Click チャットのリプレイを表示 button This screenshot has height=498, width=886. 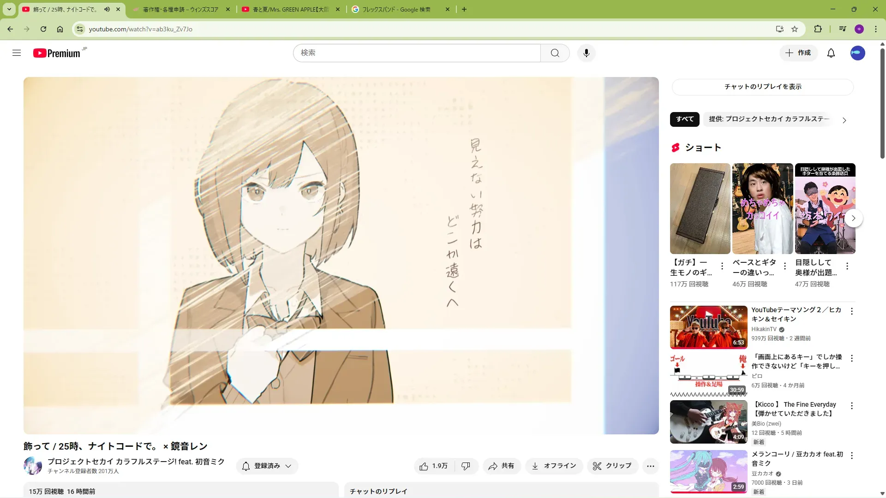click(762, 87)
